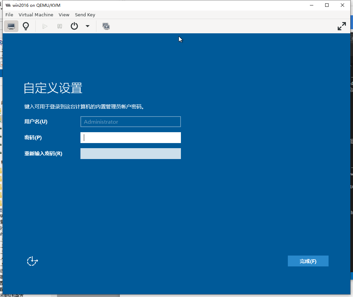This screenshot has height=297, width=353.
Task: Pause the virtual machine
Action: (60, 26)
